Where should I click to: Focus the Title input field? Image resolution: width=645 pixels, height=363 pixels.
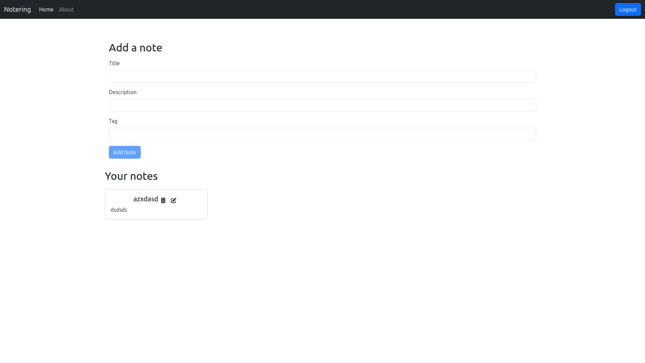pyautogui.click(x=322, y=76)
